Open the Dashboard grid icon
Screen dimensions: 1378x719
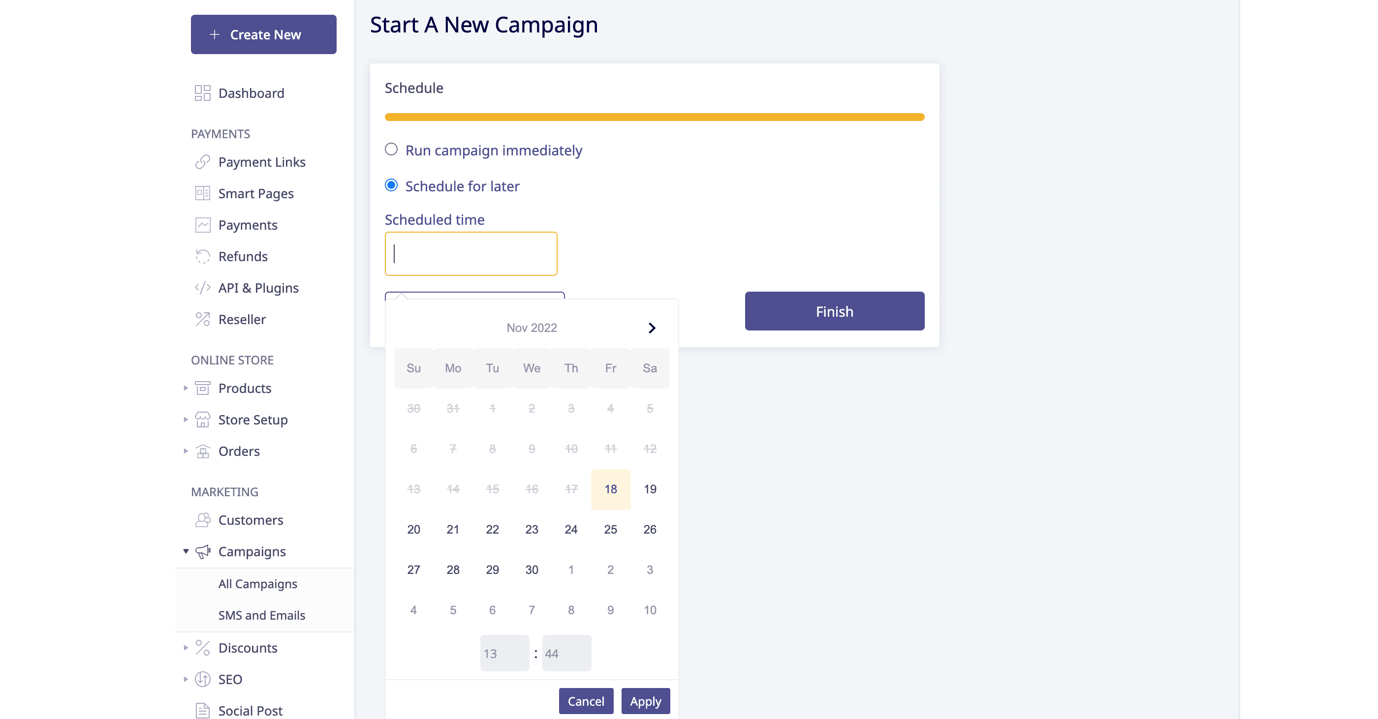pos(202,93)
